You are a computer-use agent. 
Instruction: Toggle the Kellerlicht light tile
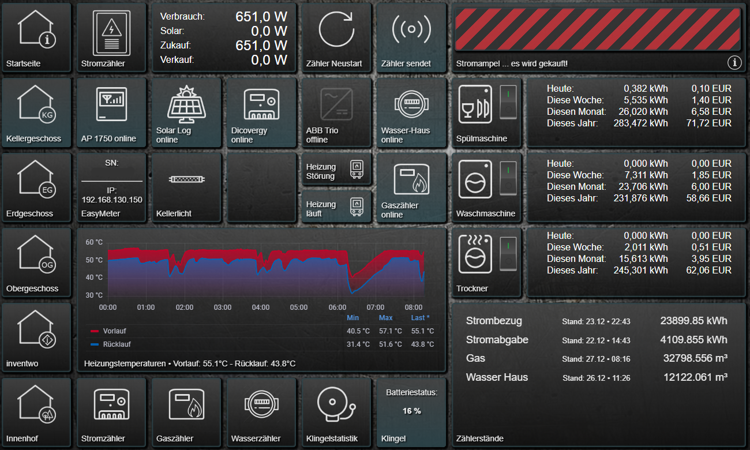(x=186, y=187)
